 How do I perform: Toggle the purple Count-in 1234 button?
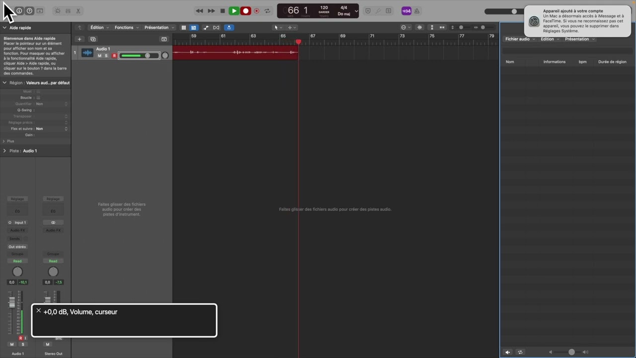tap(406, 11)
